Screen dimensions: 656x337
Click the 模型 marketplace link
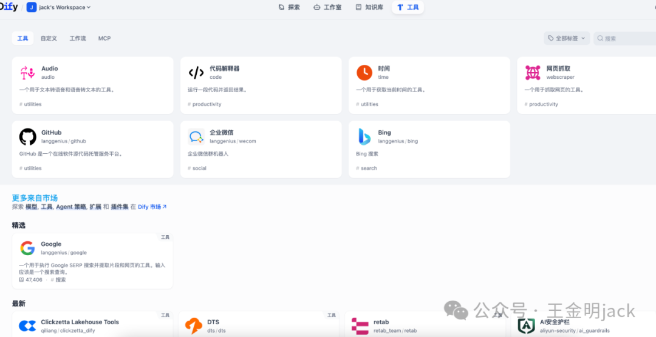tap(32, 207)
